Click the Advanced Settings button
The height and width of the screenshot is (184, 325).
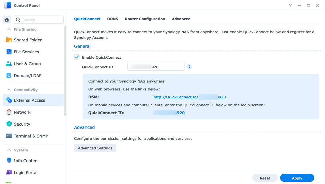click(x=95, y=148)
